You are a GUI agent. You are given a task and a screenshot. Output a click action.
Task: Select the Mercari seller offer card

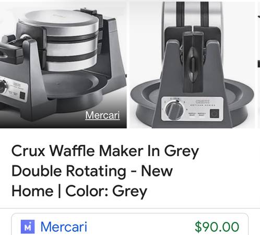[130, 224]
